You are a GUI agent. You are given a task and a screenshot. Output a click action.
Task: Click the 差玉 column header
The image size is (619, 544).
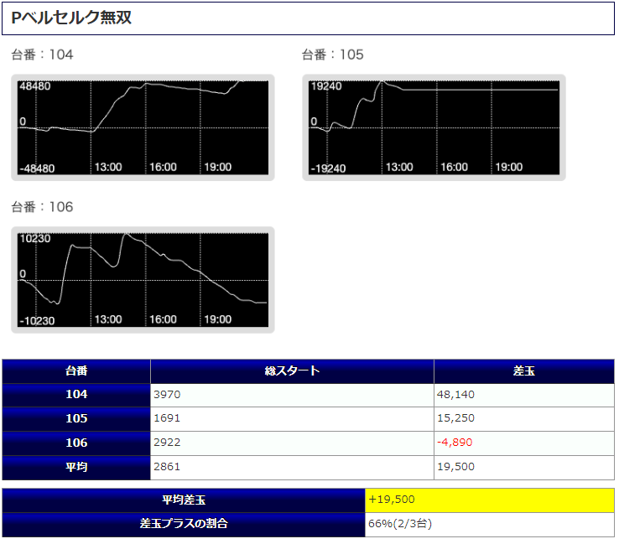(524, 371)
